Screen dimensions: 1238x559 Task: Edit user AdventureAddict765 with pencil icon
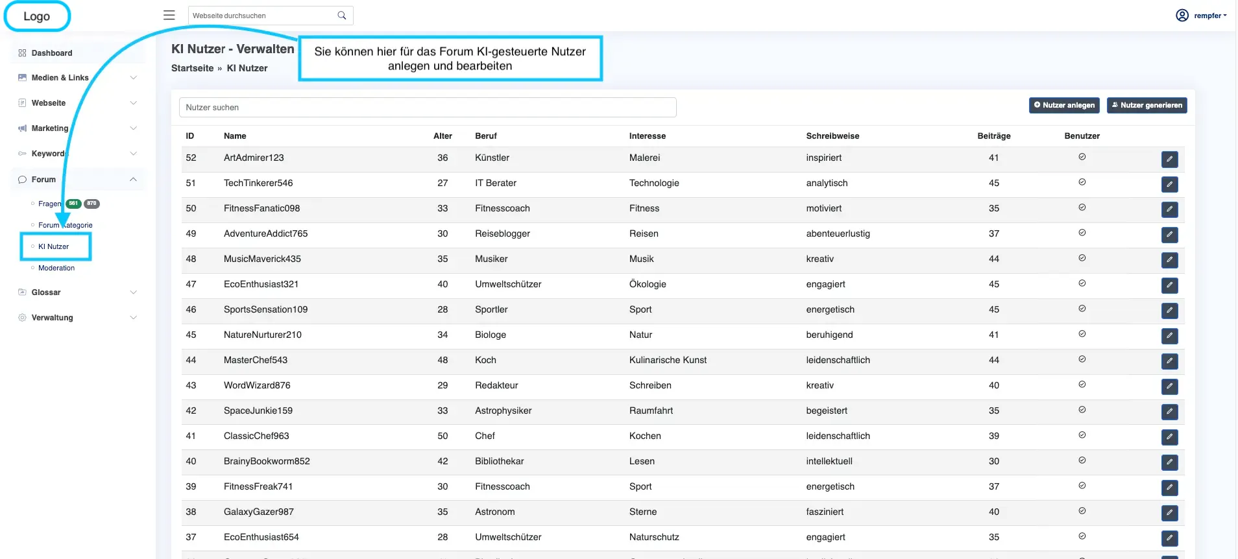click(x=1169, y=235)
